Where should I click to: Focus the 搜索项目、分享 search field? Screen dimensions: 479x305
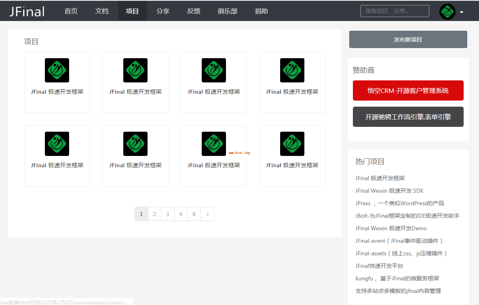(395, 11)
